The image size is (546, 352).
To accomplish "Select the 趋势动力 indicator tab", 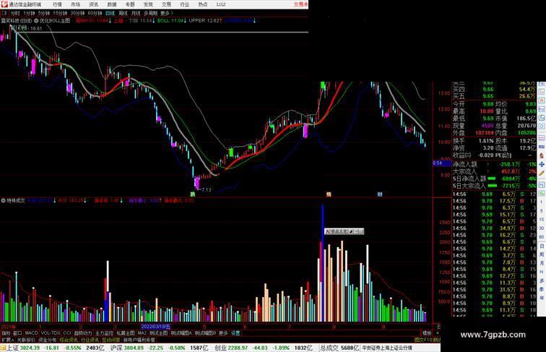I will pos(83,333).
